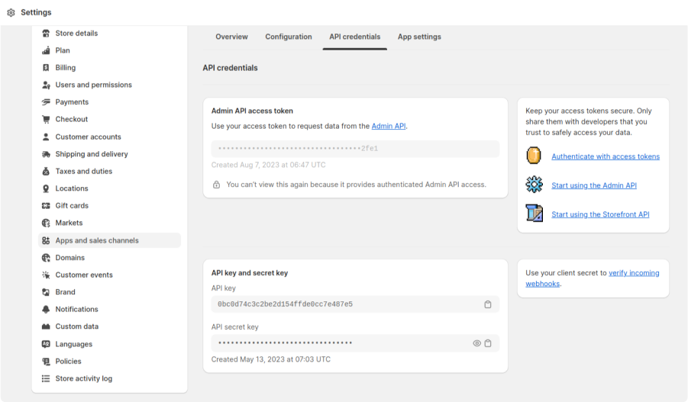Click the Storefront API ruler icon
688x402 pixels.
point(534,214)
